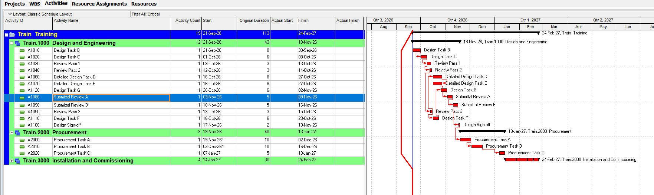Click the activity icon for A1020
Viewport: 654px width, 195px height.
point(22,57)
